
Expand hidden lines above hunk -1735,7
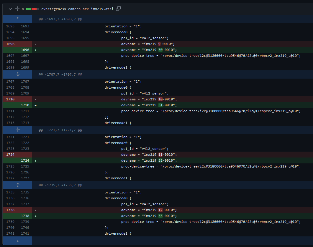click(x=17, y=185)
